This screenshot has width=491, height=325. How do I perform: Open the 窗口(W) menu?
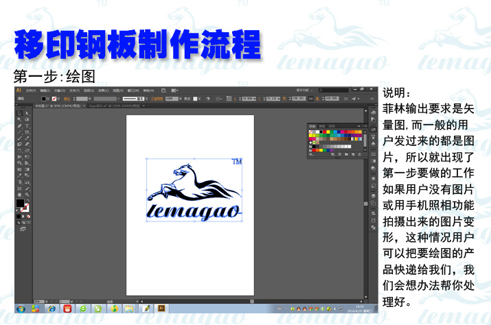(x=132, y=90)
